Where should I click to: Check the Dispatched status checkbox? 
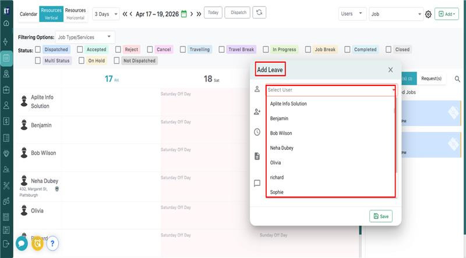(39, 50)
